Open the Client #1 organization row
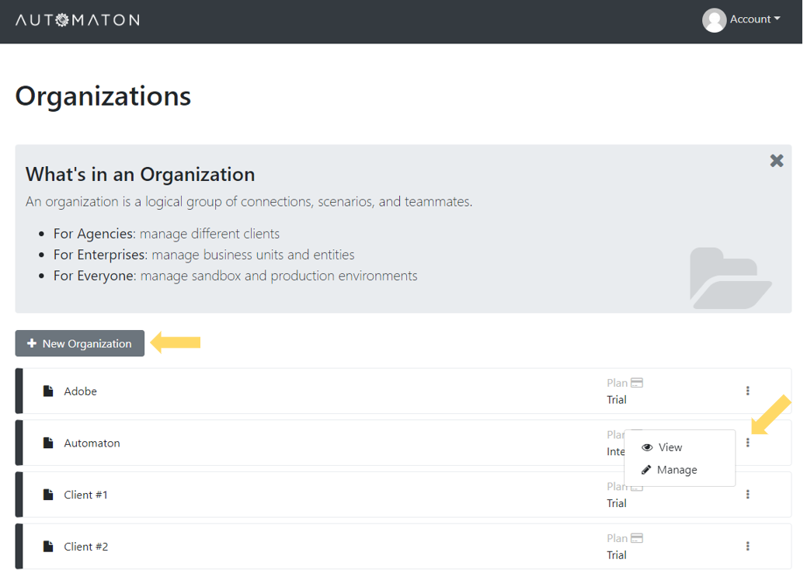The image size is (807, 570). click(x=85, y=495)
